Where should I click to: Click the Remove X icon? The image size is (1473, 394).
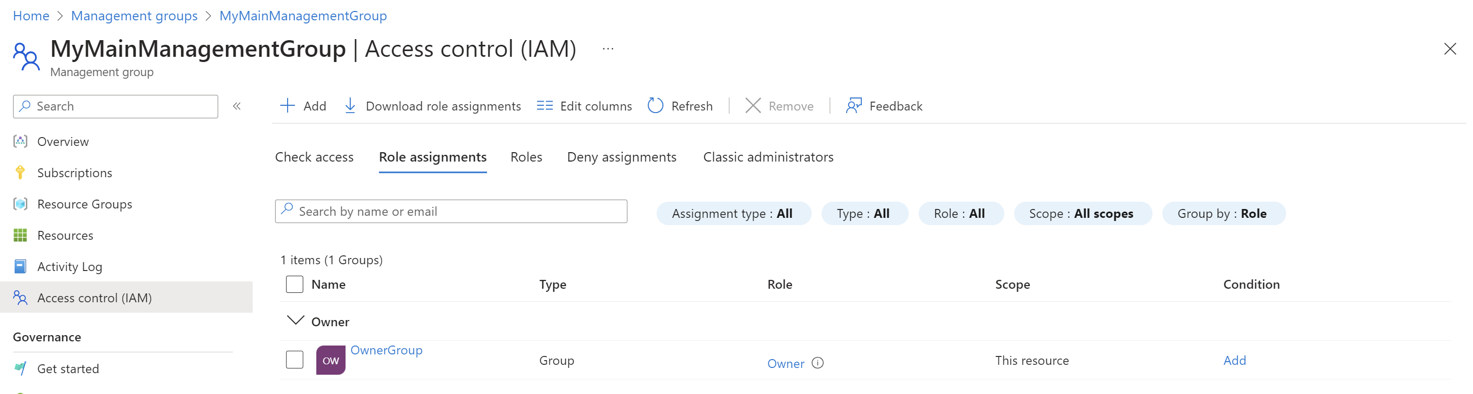[x=753, y=106]
